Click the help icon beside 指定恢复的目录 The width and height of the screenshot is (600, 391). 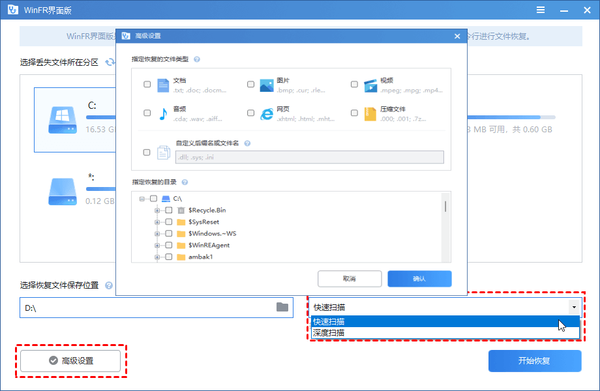(x=185, y=182)
